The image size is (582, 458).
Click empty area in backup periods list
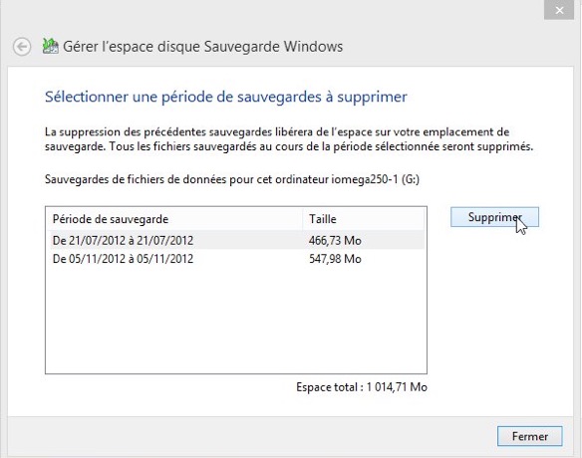pos(236,321)
